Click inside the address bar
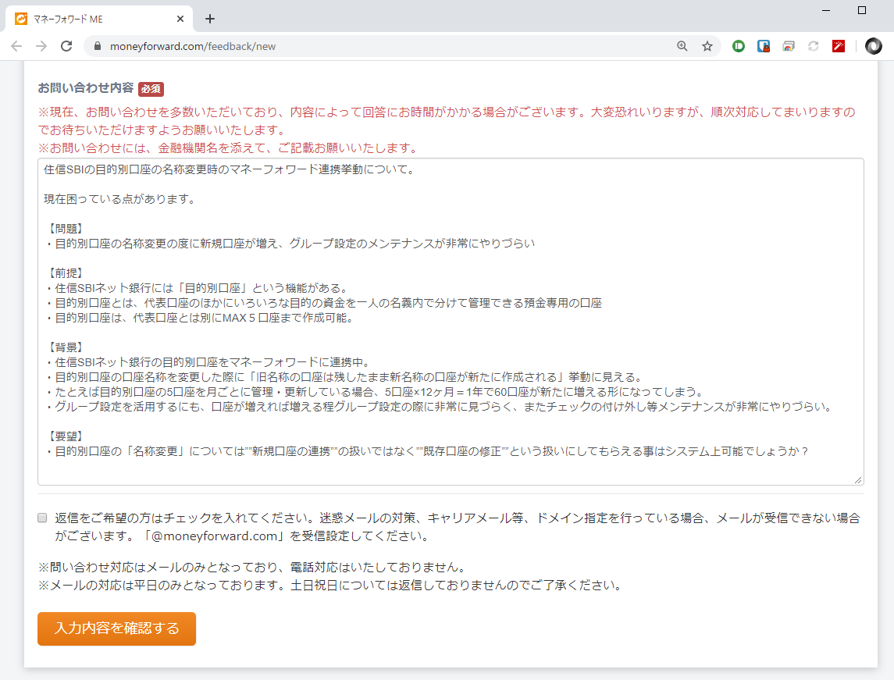 pyautogui.click(x=312, y=46)
